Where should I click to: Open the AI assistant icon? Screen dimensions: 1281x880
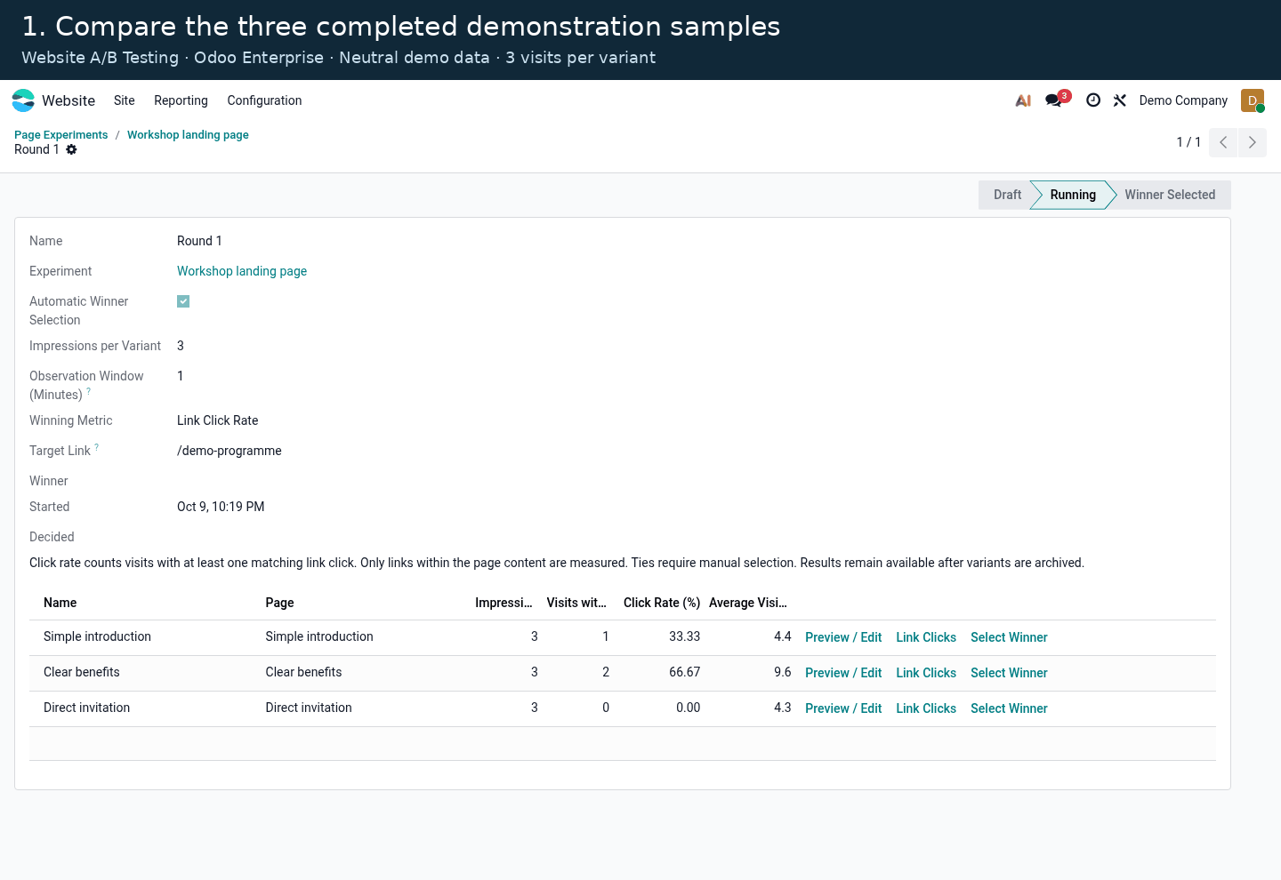pyautogui.click(x=1023, y=100)
